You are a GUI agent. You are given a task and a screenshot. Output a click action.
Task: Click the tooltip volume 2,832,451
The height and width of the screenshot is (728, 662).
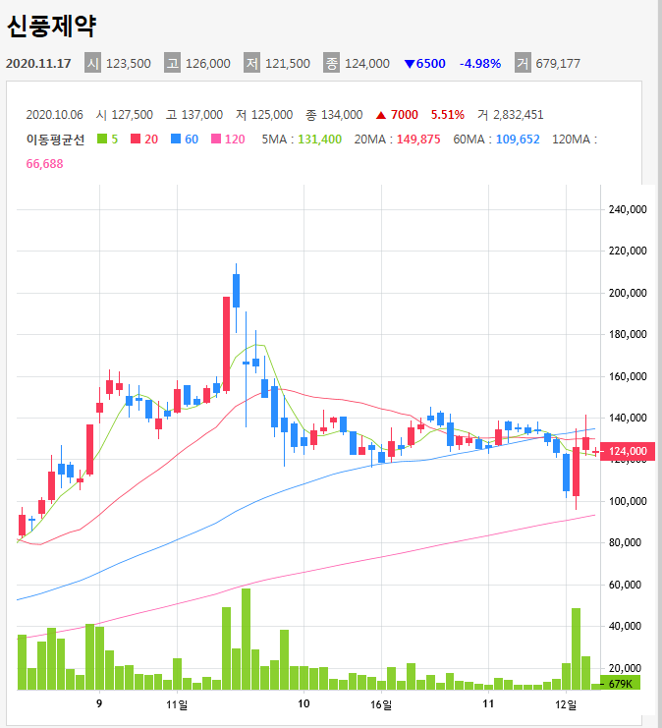(518, 115)
